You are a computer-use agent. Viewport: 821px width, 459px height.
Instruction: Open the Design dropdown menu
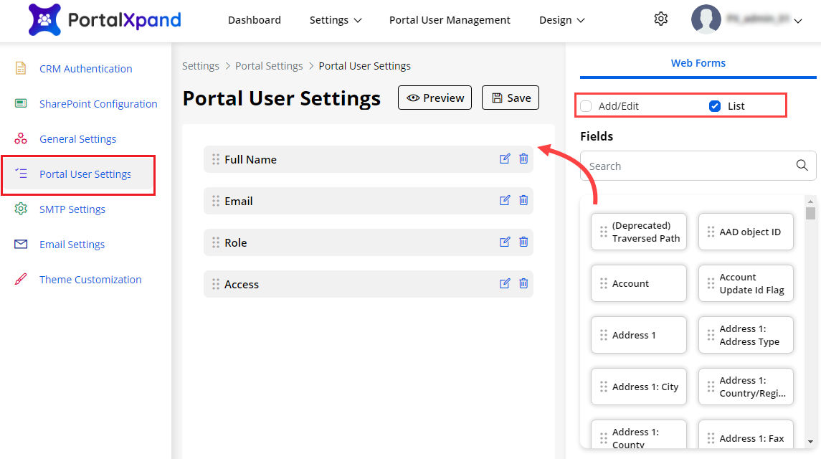pos(561,20)
